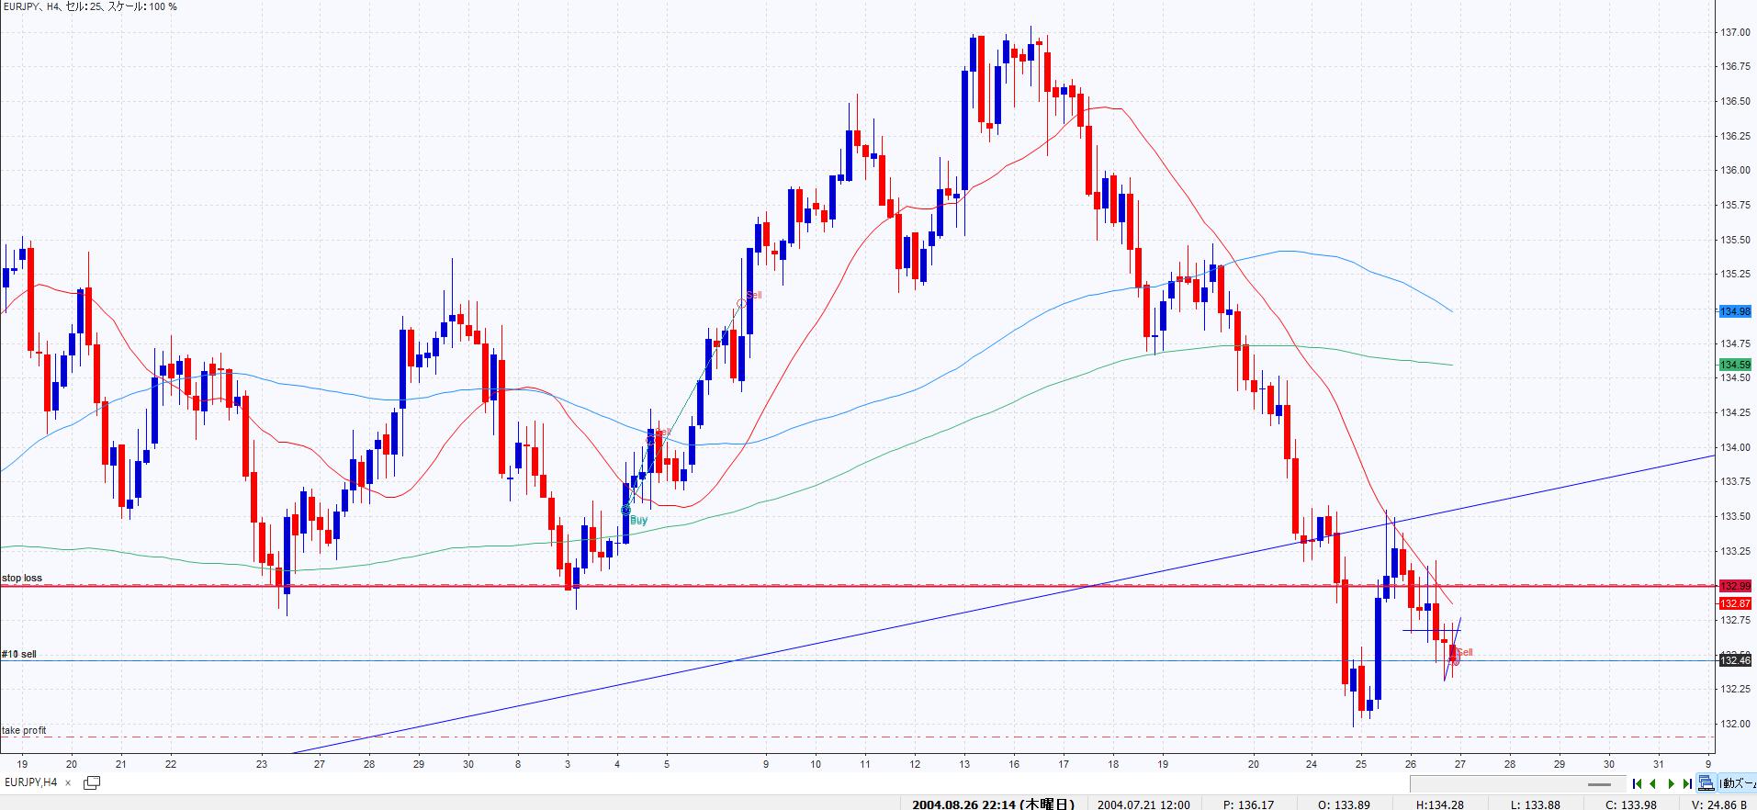Click the 134.59 green price tag

1735,365
